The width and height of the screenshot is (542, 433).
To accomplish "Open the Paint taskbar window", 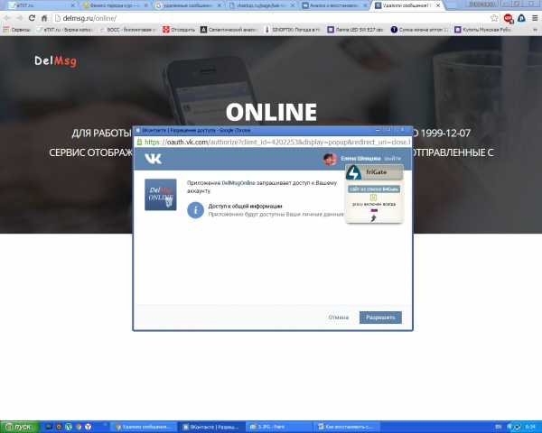I will pyautogui.click(x=279, y=427).
